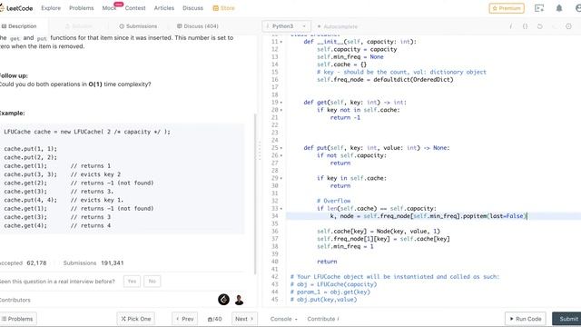
Task: Toggle the Autocomplete option
Action: coord(338,26)
